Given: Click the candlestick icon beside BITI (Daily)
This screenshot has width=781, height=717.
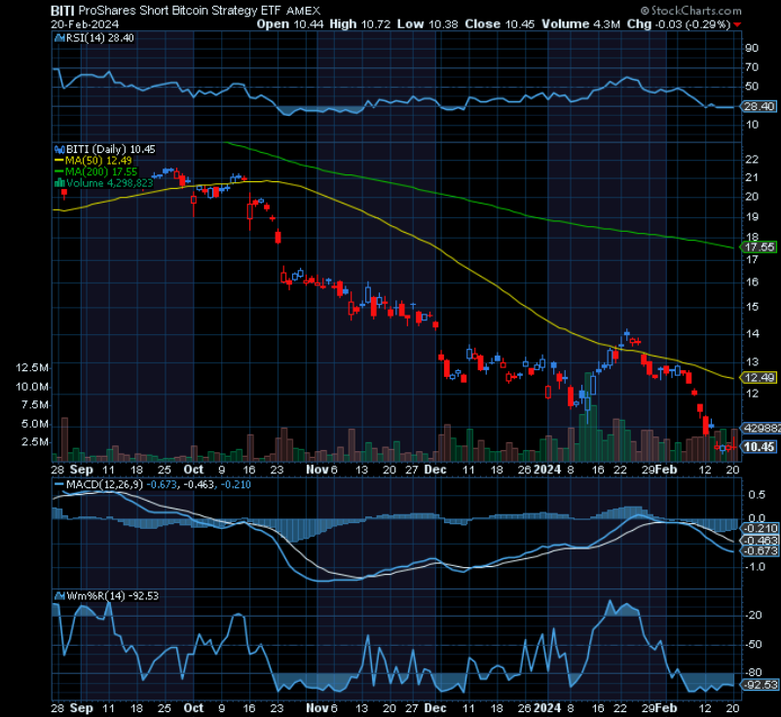Looking at the screenshot, I should point(60,149).
